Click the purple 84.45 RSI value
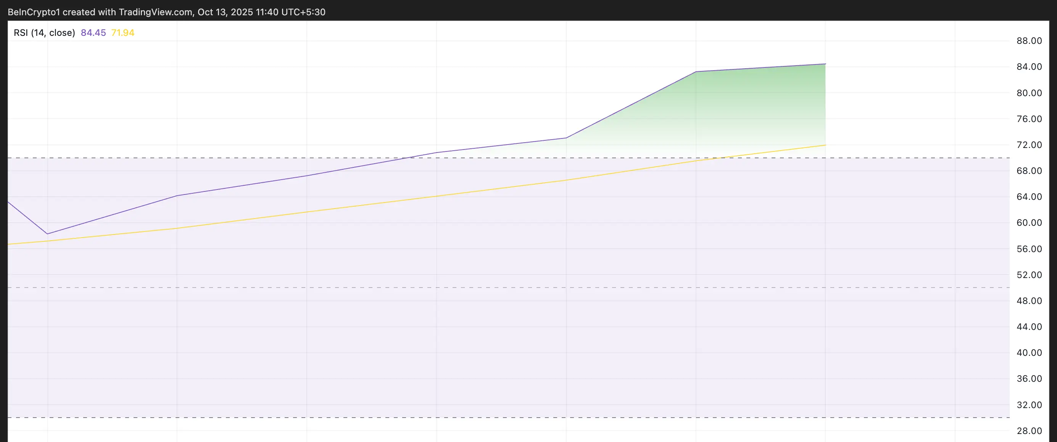The height and width of the screenshot is (442, 1057). [x=93, y=33]
